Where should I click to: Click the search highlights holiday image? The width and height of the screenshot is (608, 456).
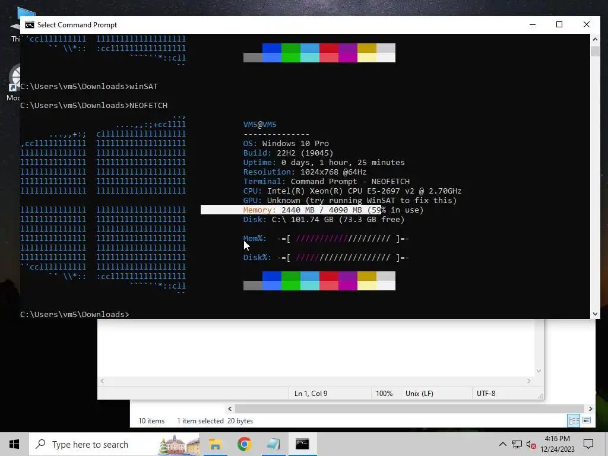pyautogui.click(x=179, y=444)
